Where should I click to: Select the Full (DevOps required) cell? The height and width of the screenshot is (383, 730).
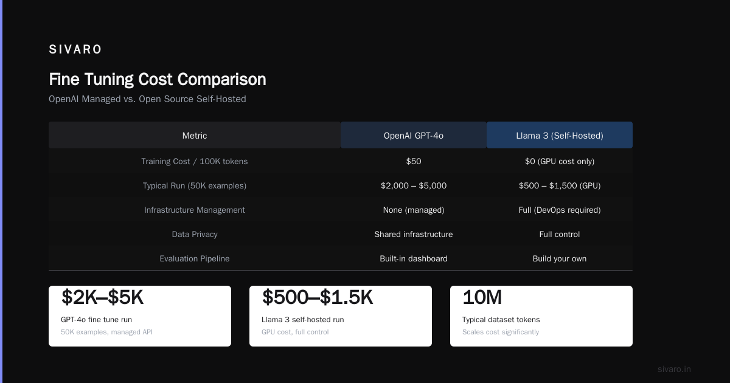pos(560,210)
